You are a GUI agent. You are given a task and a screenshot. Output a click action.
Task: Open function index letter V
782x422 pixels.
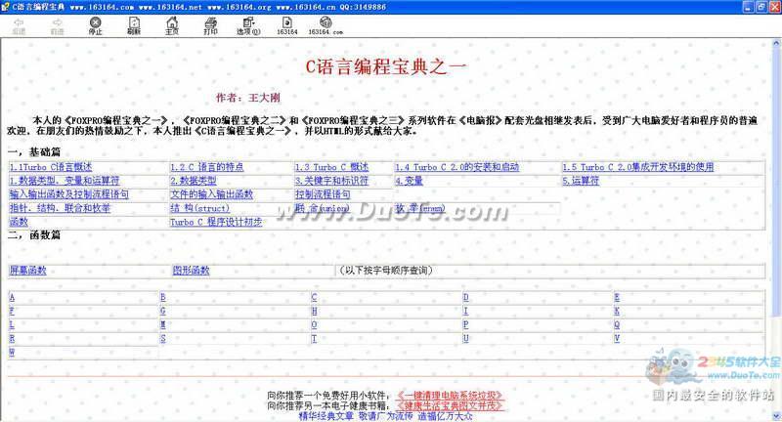tap(617, 339)
